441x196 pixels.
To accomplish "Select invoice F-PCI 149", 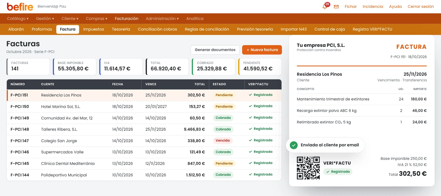I will click(144, 118).
